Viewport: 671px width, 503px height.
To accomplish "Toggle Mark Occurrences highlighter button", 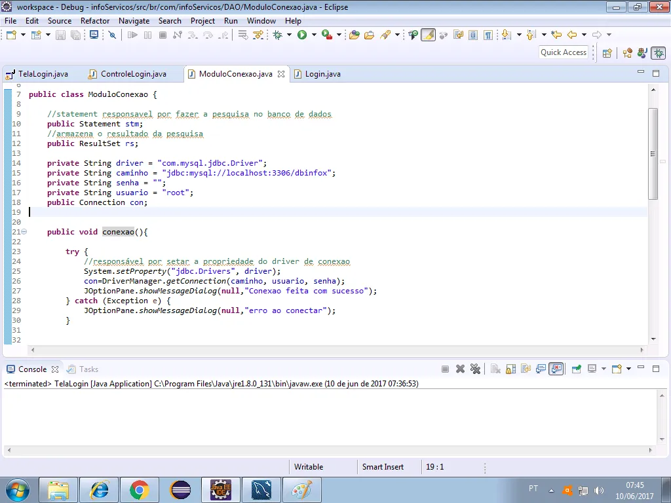I will tap(428, 35).
